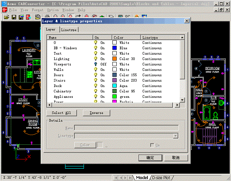Viewport: 231px width, 181px height.
Task: Switch to the D-size Plot layout tab
Action: (161, 178)
